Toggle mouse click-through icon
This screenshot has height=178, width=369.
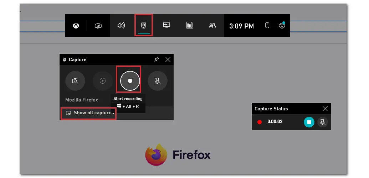tap(267, 26)
